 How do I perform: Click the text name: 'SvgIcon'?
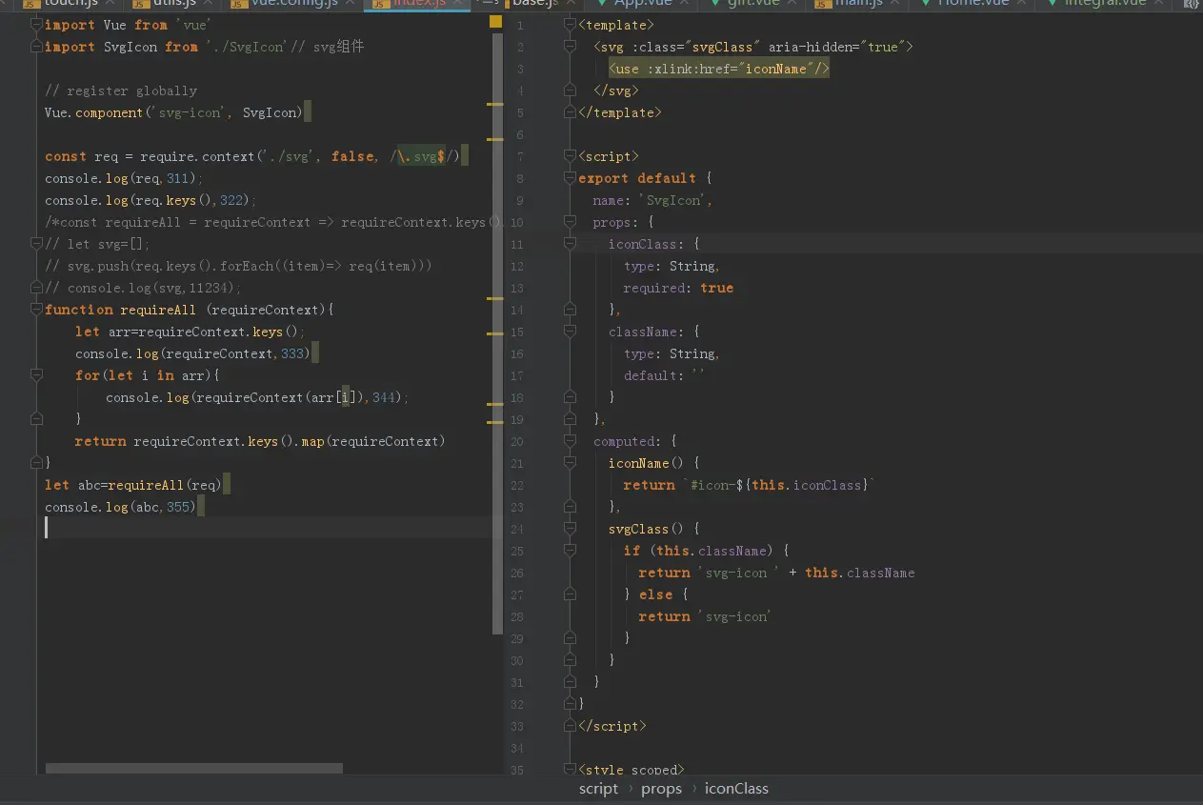(652, 200)
